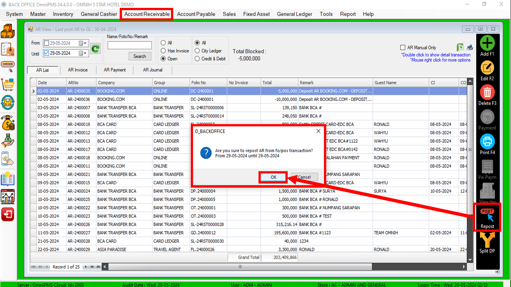Jump to last record in navigator
Image resolution: width=511 pixels, height=287 pixels.
point(98,267)
